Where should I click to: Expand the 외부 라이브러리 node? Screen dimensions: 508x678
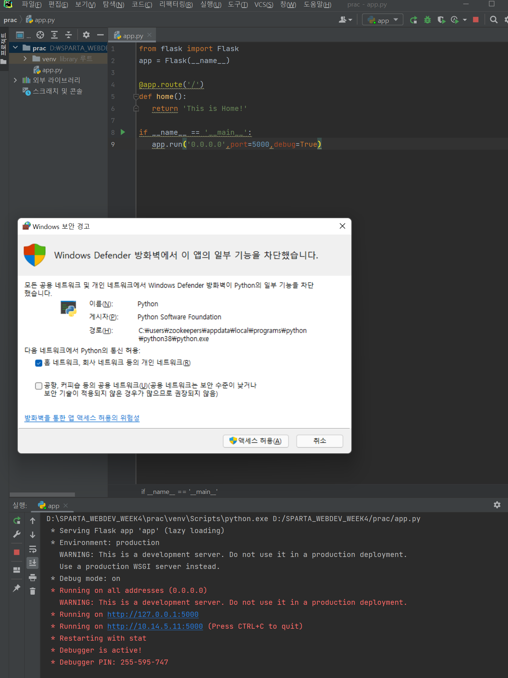(15, 80)
